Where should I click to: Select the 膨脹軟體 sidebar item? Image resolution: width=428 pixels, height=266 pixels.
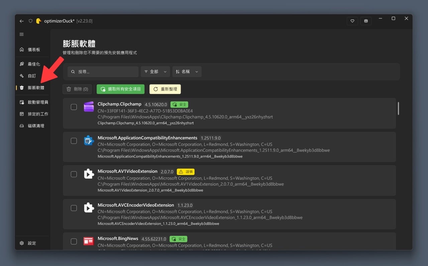point(32,88)
